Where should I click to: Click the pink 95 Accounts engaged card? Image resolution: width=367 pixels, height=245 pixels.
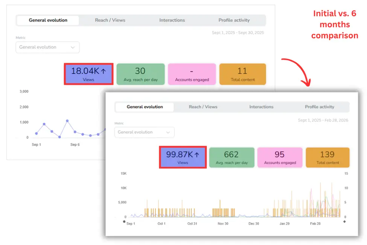tap(280, 157)
